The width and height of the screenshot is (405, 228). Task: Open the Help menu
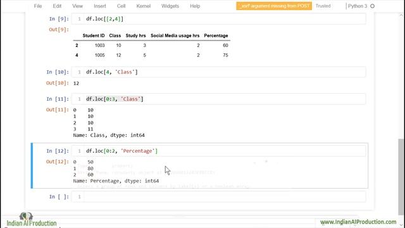coord(195,6)
